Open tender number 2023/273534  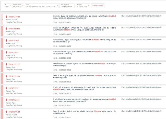(14, 112)
